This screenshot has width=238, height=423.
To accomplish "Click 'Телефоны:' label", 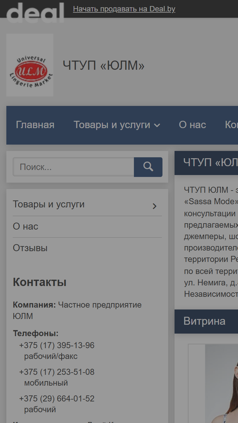I will coord(36,333).
